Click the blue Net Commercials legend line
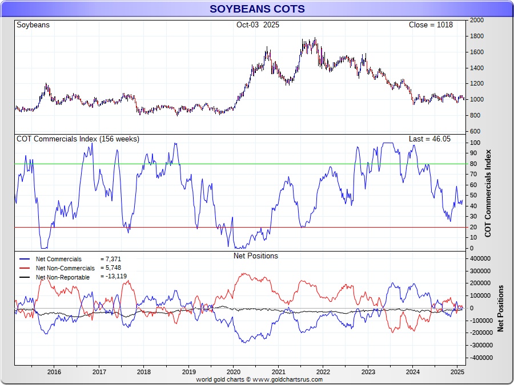 point(25,259)
